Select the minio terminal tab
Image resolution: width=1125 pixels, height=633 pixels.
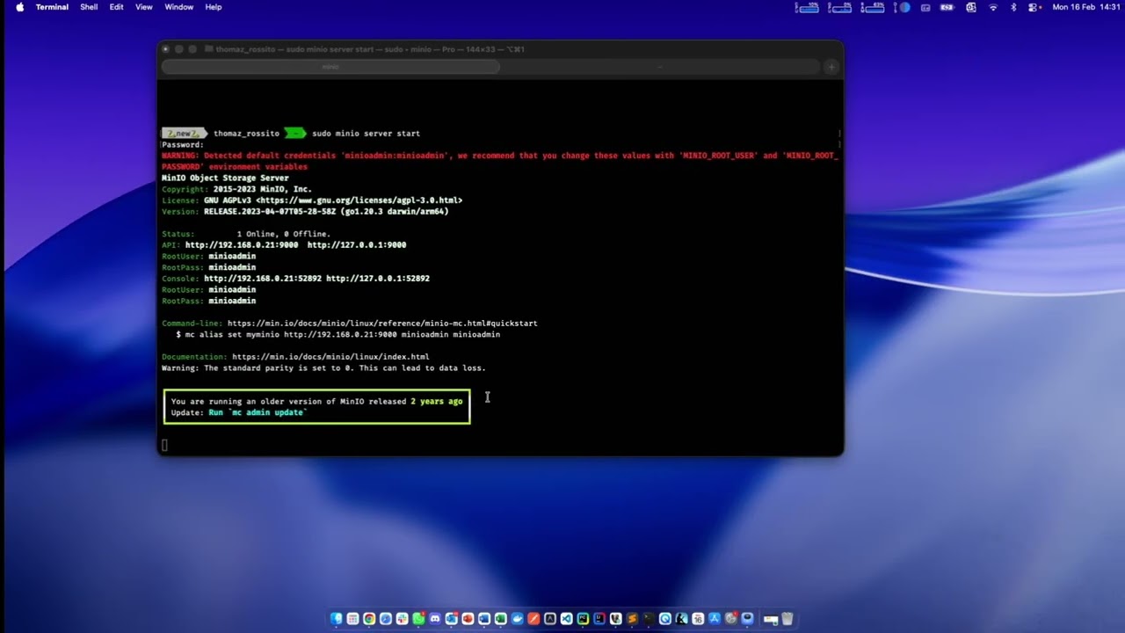pyautogui.click(x=330, y=67)
